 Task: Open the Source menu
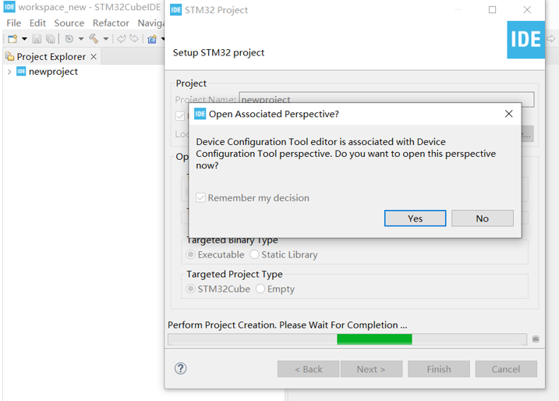click(x=69, y=23)
